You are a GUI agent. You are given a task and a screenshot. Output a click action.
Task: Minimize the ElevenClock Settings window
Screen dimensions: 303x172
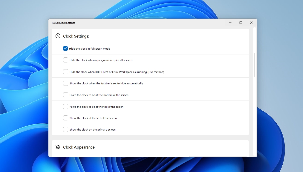point(230,23)
